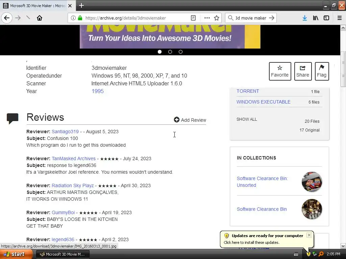Submit search with the arrow button

click(x=272, y=18)
